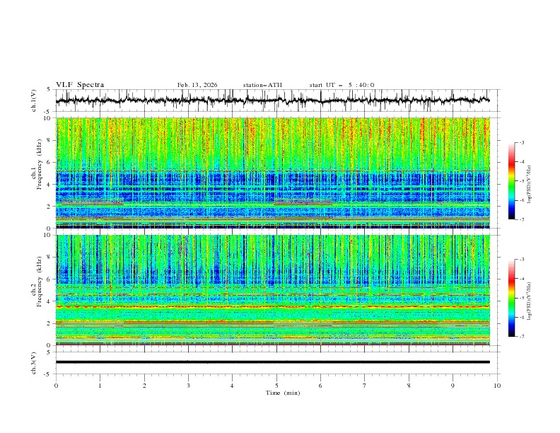Click the ch.2 'Frequency (kHz)' axis label

pos(40,281)
